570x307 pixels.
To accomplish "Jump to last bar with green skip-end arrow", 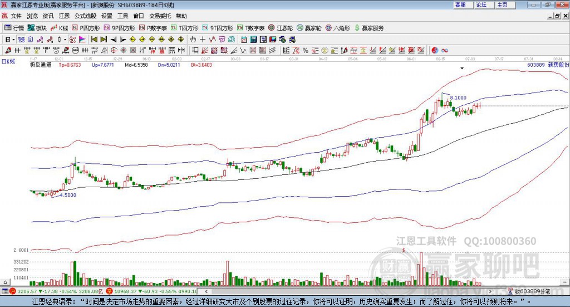I will pyautogui.click(x=104, y=40).
